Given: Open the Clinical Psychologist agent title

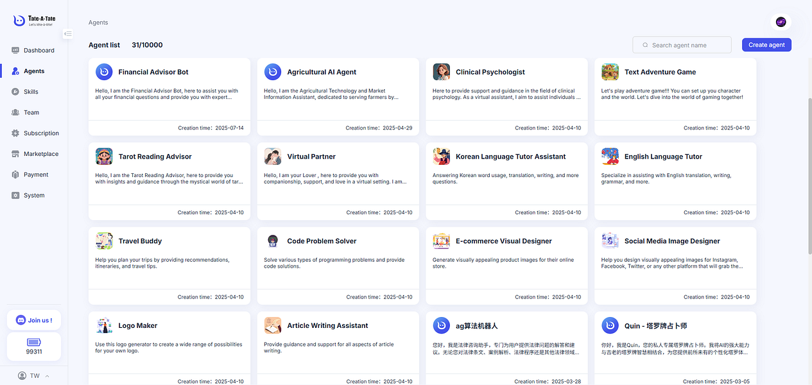Looking at the screenshot, I should pyautogui.click(x=490, y=72).
